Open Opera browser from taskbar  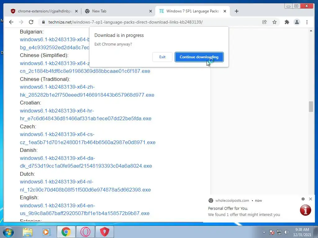point(85,232)
